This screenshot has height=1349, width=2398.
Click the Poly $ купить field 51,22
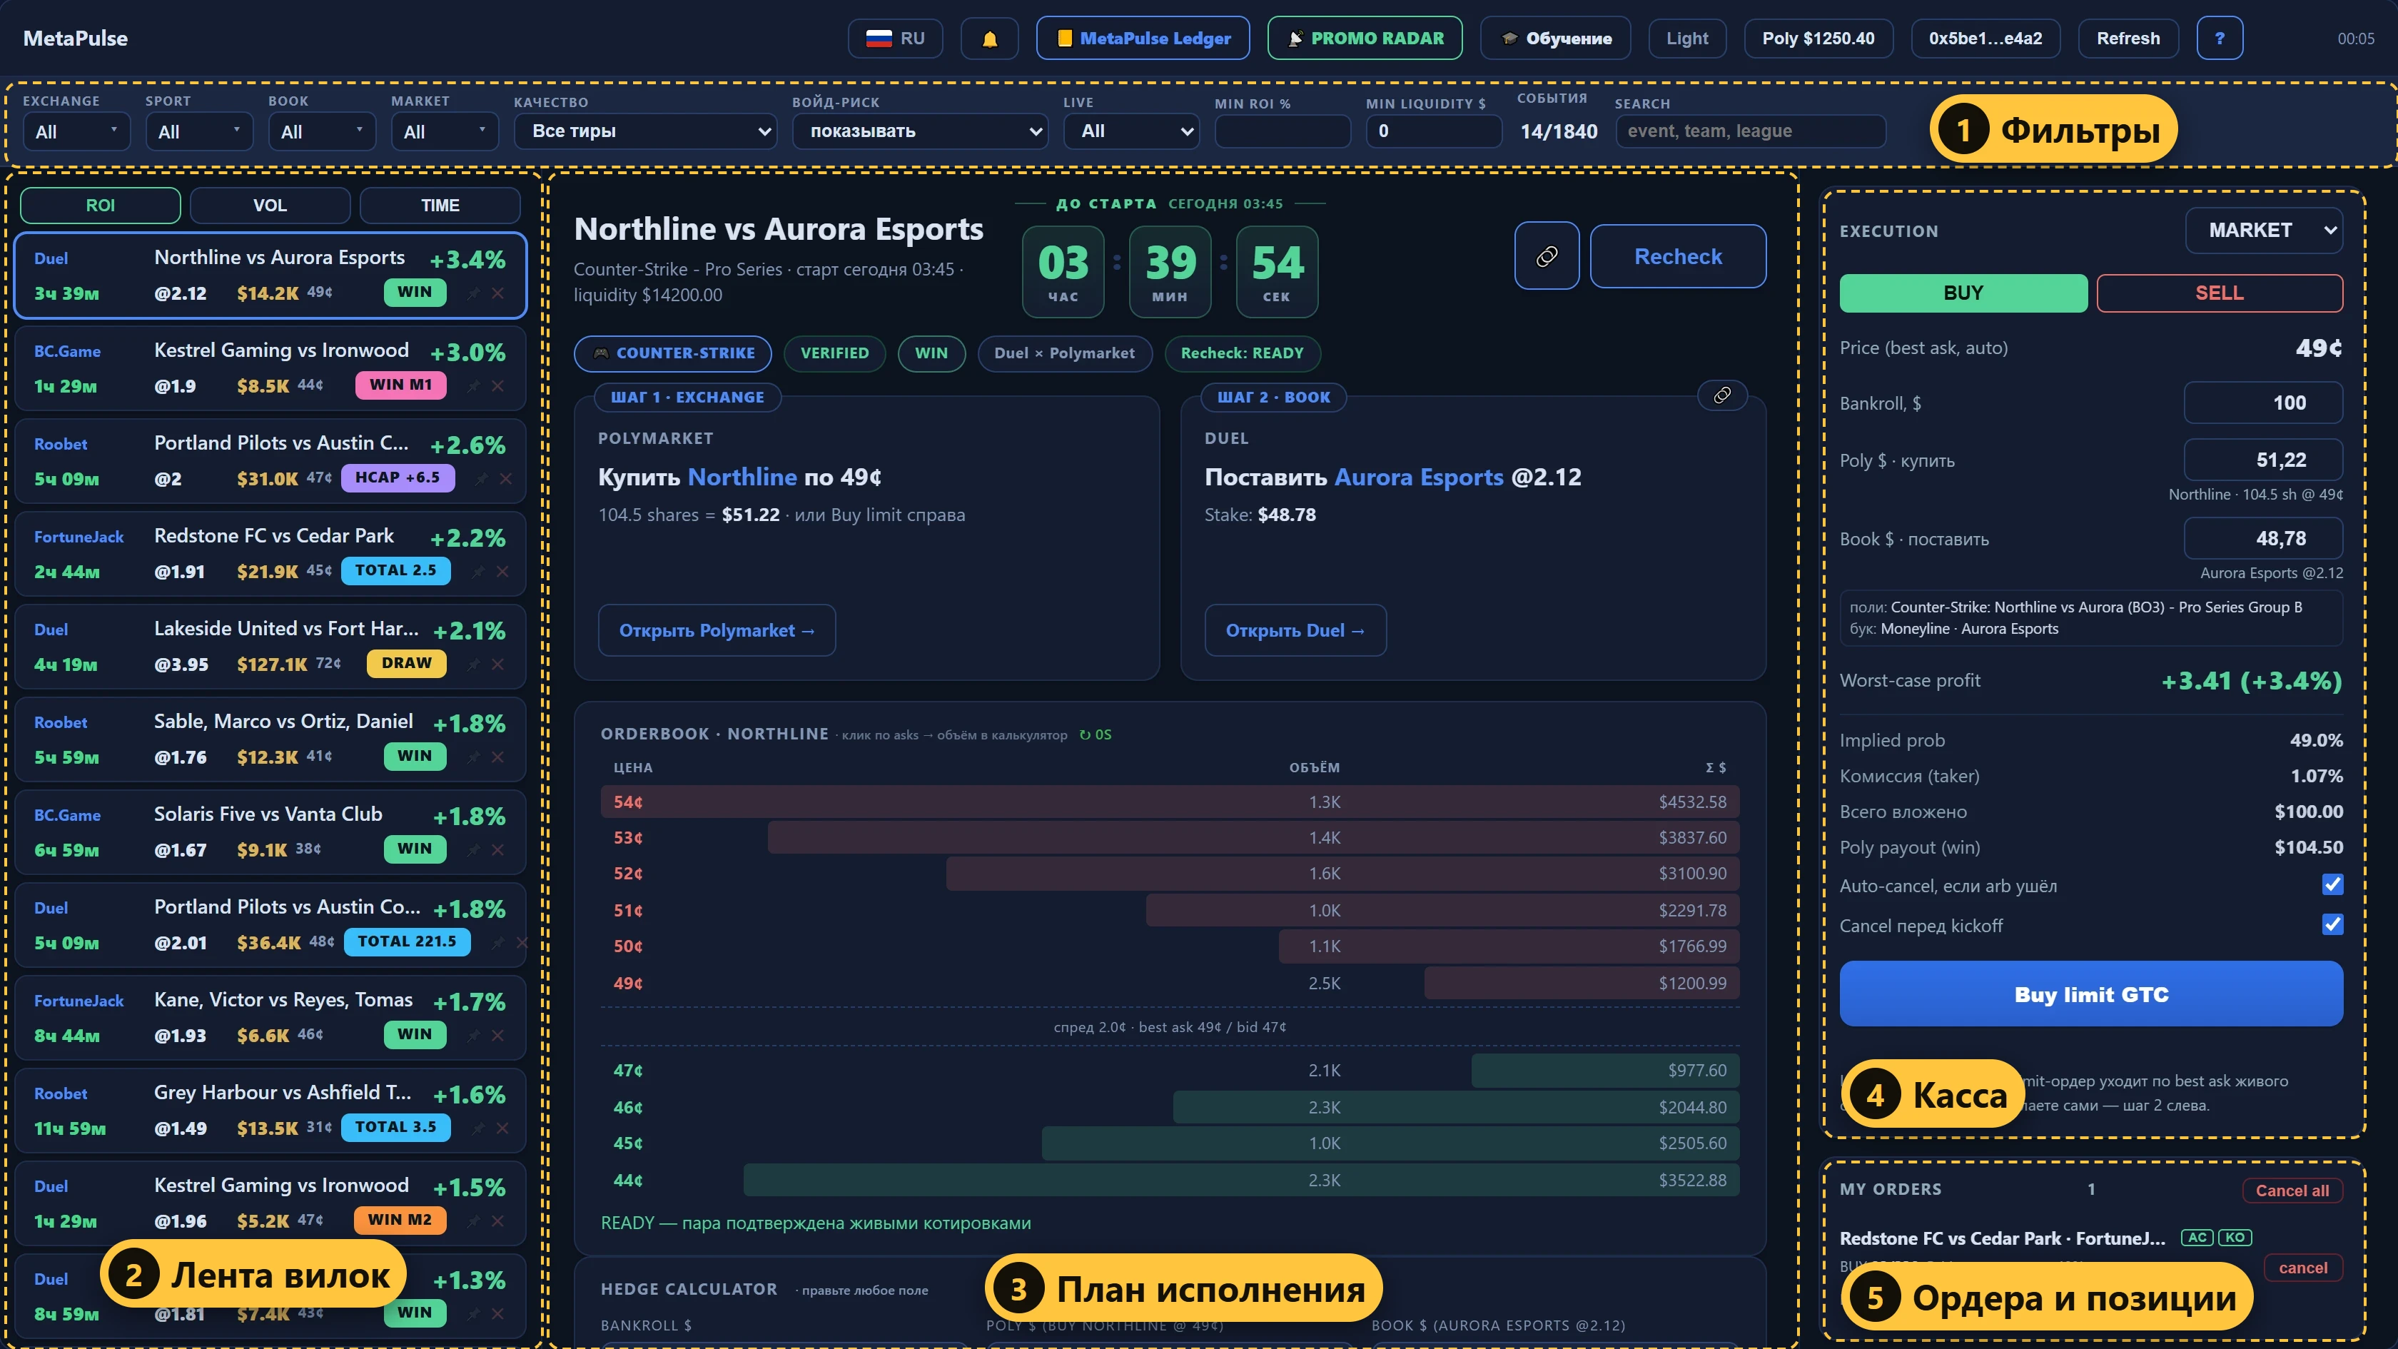[x=2263, y=460]
